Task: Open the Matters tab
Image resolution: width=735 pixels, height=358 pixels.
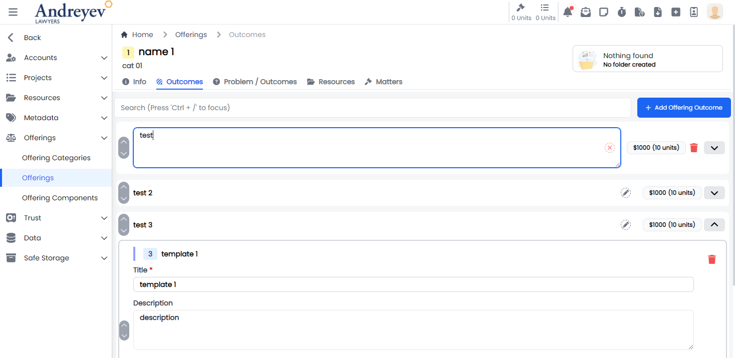Action: coord(383,82)
